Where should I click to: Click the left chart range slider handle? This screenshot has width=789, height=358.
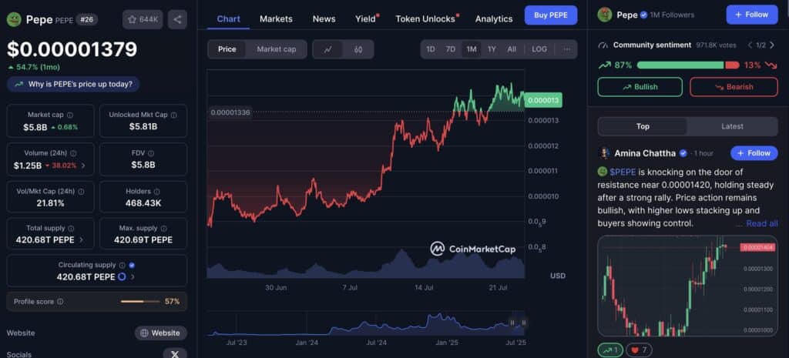[512, 323]
